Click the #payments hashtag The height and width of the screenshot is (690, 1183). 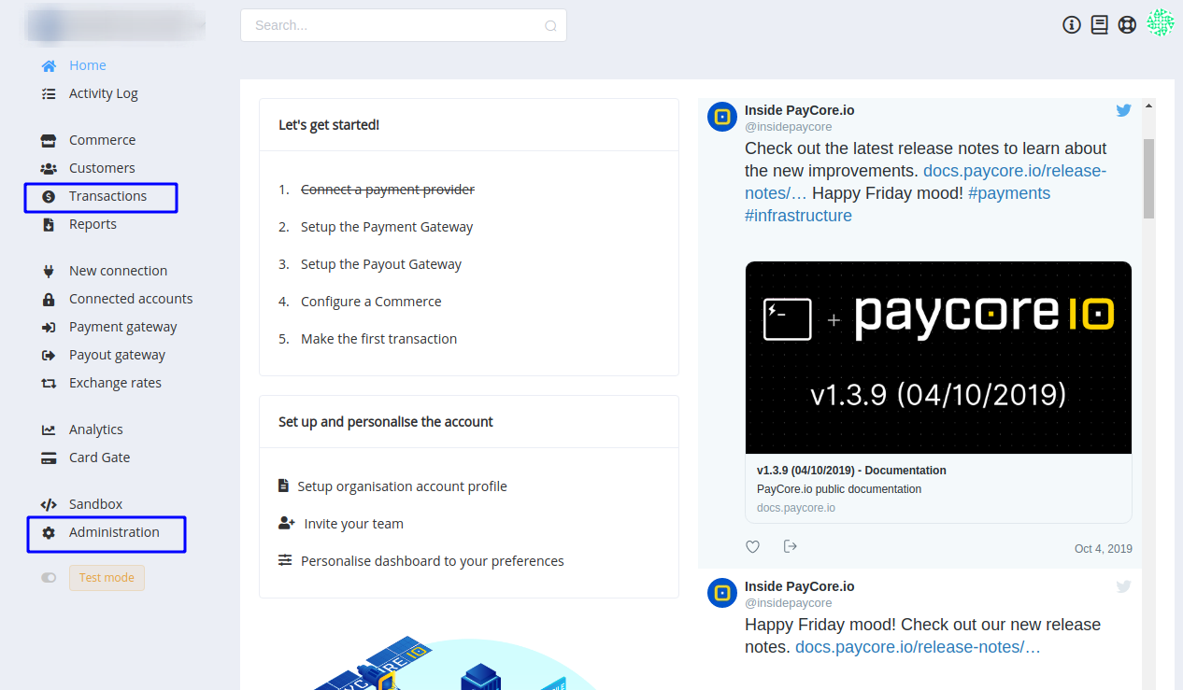tap(1009, 193)
